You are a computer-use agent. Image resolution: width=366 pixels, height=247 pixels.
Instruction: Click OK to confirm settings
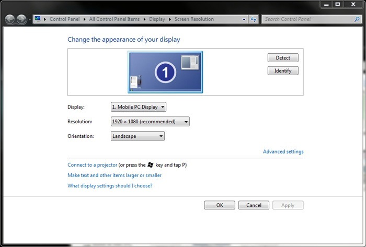(x=220, y=205)
